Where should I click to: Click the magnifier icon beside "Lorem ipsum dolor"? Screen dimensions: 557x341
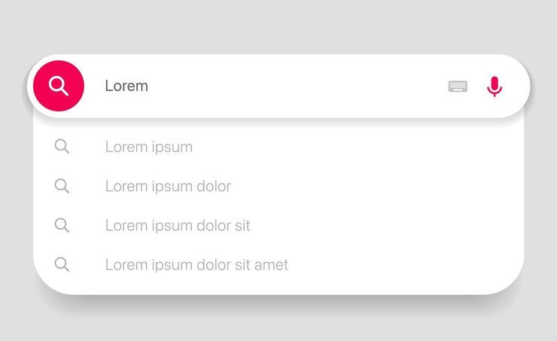tap(62, 186)
